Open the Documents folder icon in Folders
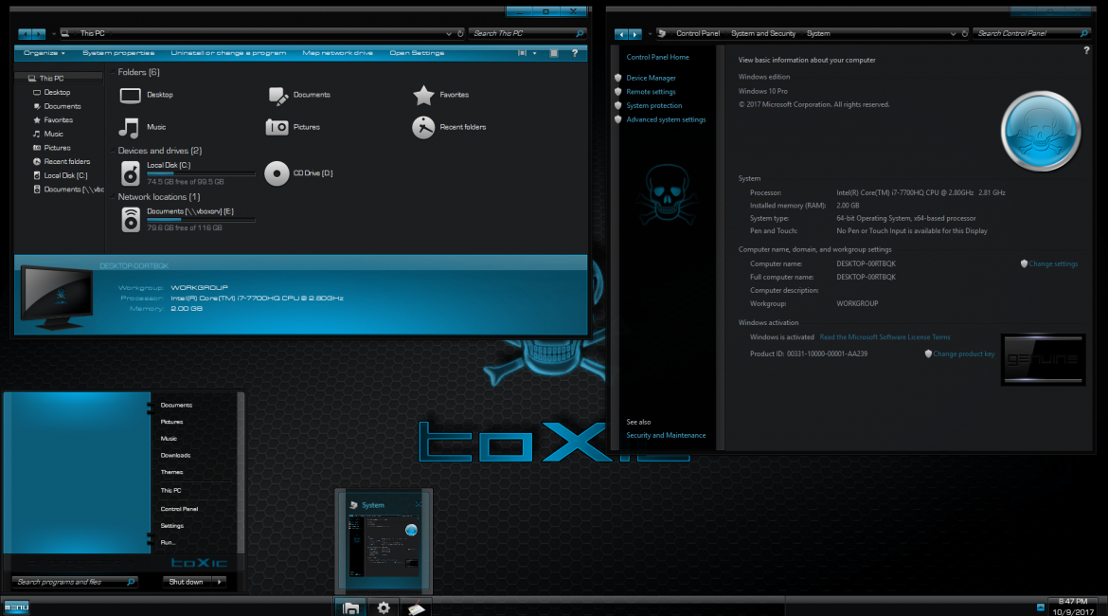 (277, 96)
